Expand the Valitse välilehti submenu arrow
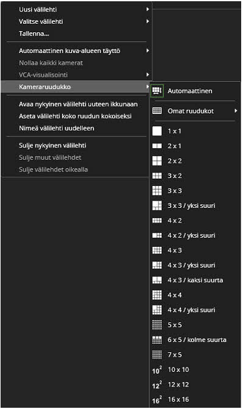Viewport: 243px width, 409px height. pyautogui.click(x=148, y=21)
